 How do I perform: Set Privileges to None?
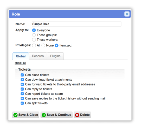click(43, 45)
